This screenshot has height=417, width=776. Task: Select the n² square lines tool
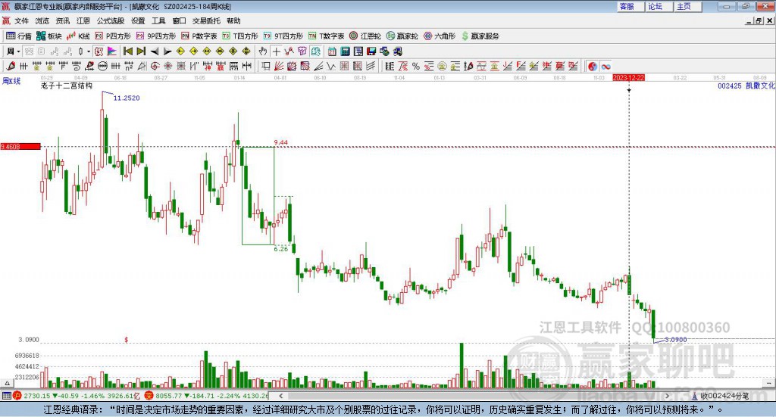click(129, 66)
